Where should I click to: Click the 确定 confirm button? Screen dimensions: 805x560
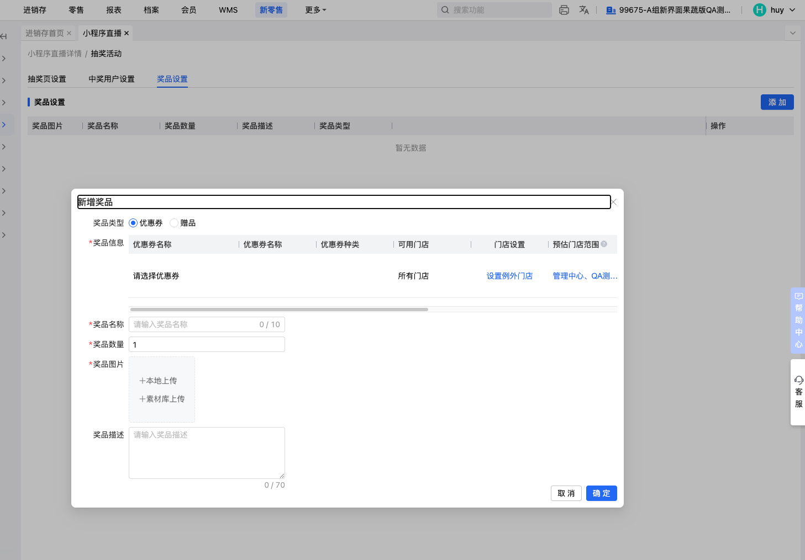[x=601, y=493]
